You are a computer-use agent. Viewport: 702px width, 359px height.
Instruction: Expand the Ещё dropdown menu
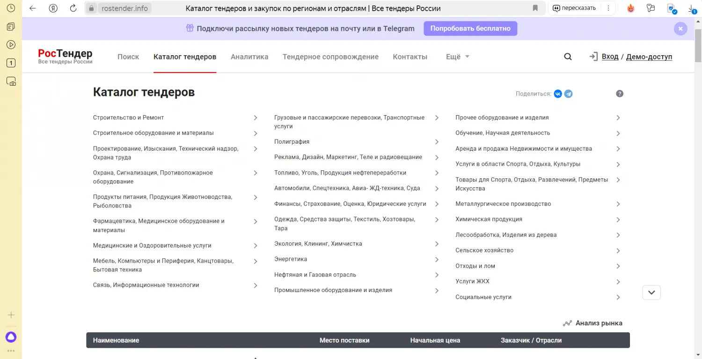[x=457, y=57]
